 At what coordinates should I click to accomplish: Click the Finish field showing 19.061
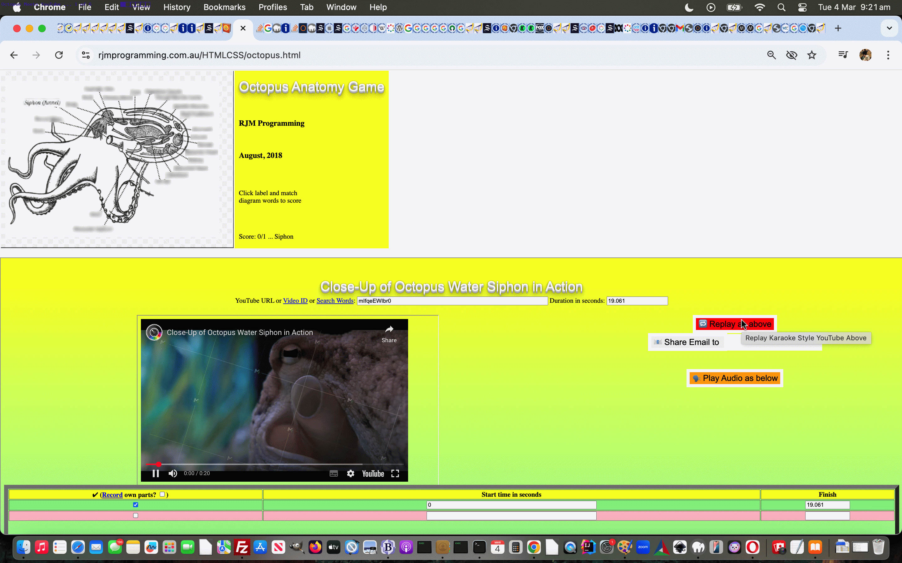click(x=827, y=505)
